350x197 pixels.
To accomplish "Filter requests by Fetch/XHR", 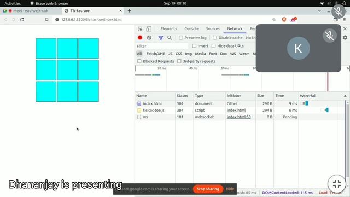I will coord(155,54).
